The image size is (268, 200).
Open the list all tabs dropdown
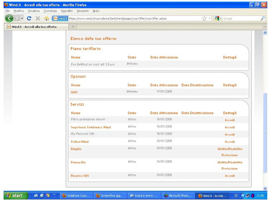265,27
